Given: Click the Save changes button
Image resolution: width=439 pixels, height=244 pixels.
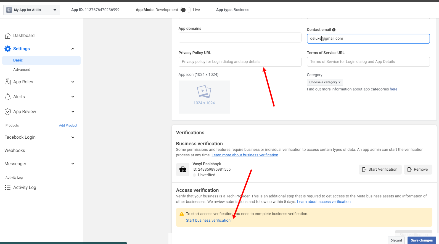Looking at the screenshot, I should pos(421,240).
